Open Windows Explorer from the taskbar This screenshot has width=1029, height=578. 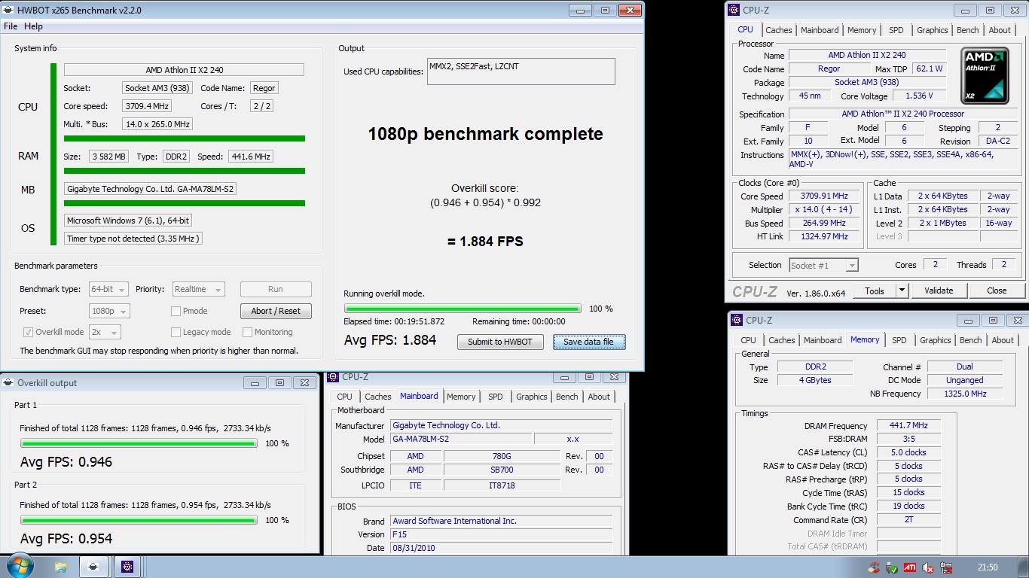click(x=60, y=567)
